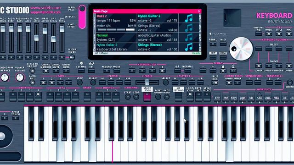Screen dimensions: 294x165
Task: Switch the Main Page / Effects / Live Style selector
Action: [82, 17]
